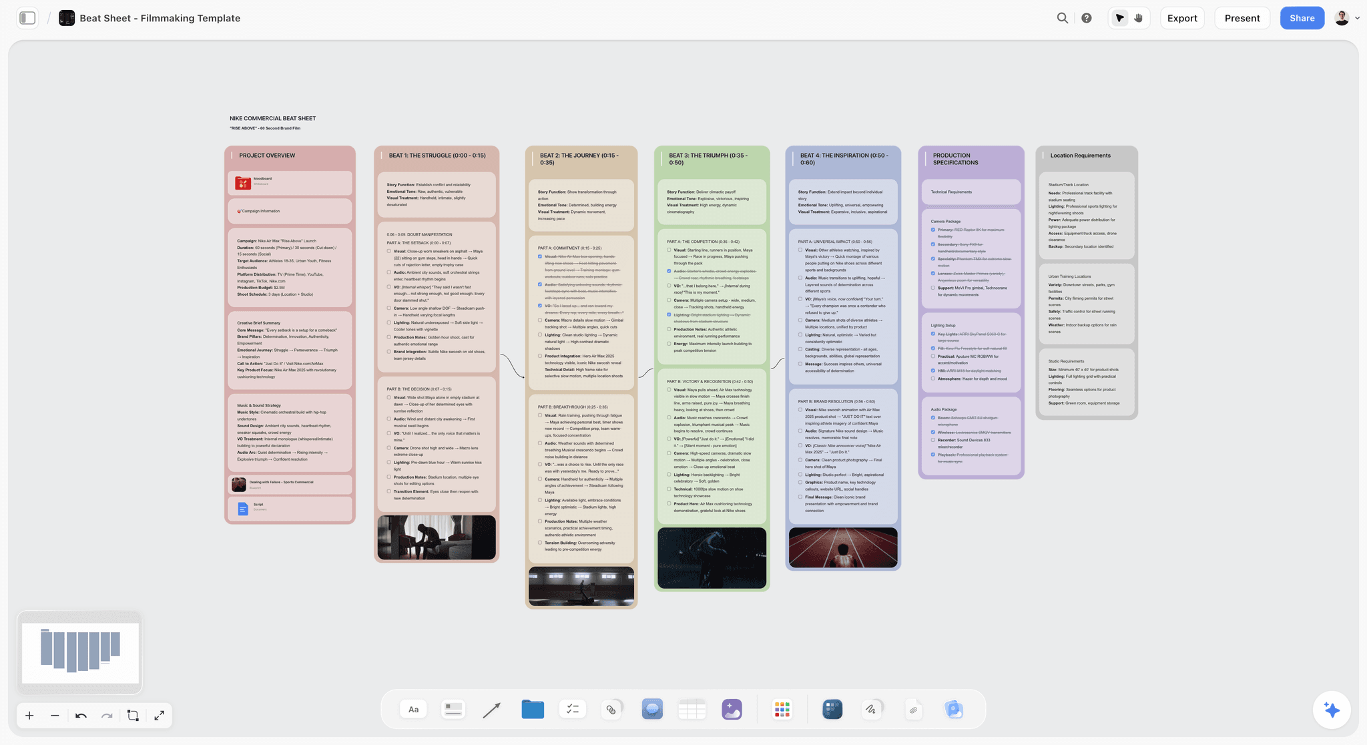The width and height of the screenshot is (1367, 745).
Task: Undo the last action
Action: pos(81,716)
